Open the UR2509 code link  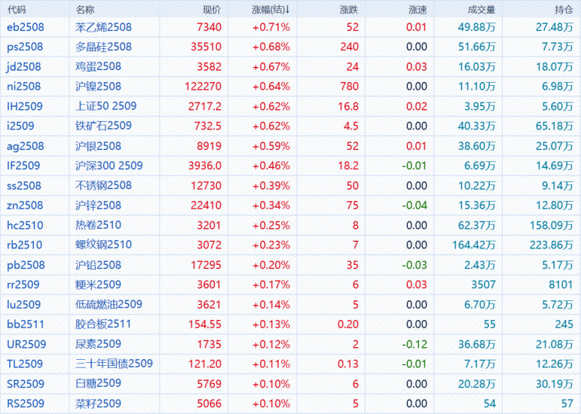coord(26,344)
